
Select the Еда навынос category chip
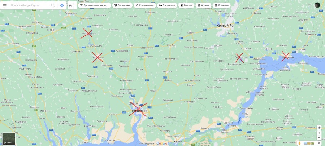145,5
